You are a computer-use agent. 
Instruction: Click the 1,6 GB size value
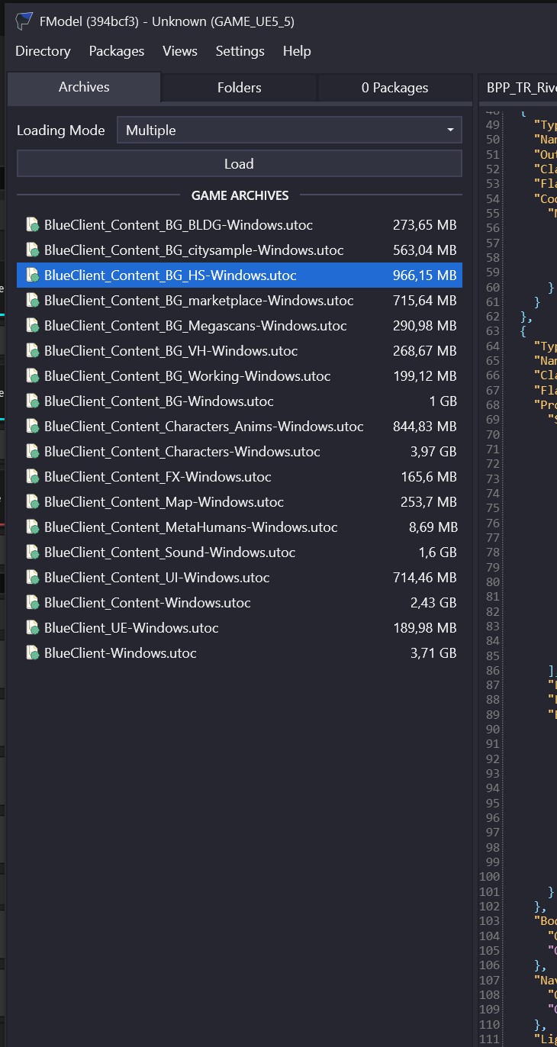click(x=437, y=552)
